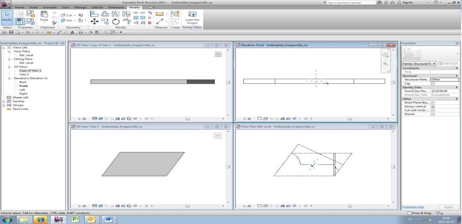Screen dimensions: 462x224
Task: Pick the Mirror - Pick Axis tool
Action: tap(115, 14)
